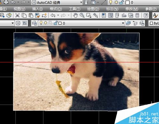Click Make Object's Layer Current icon
Image resolution: width=159 pixels, height=124 pixels.
(x=128, y=23)
